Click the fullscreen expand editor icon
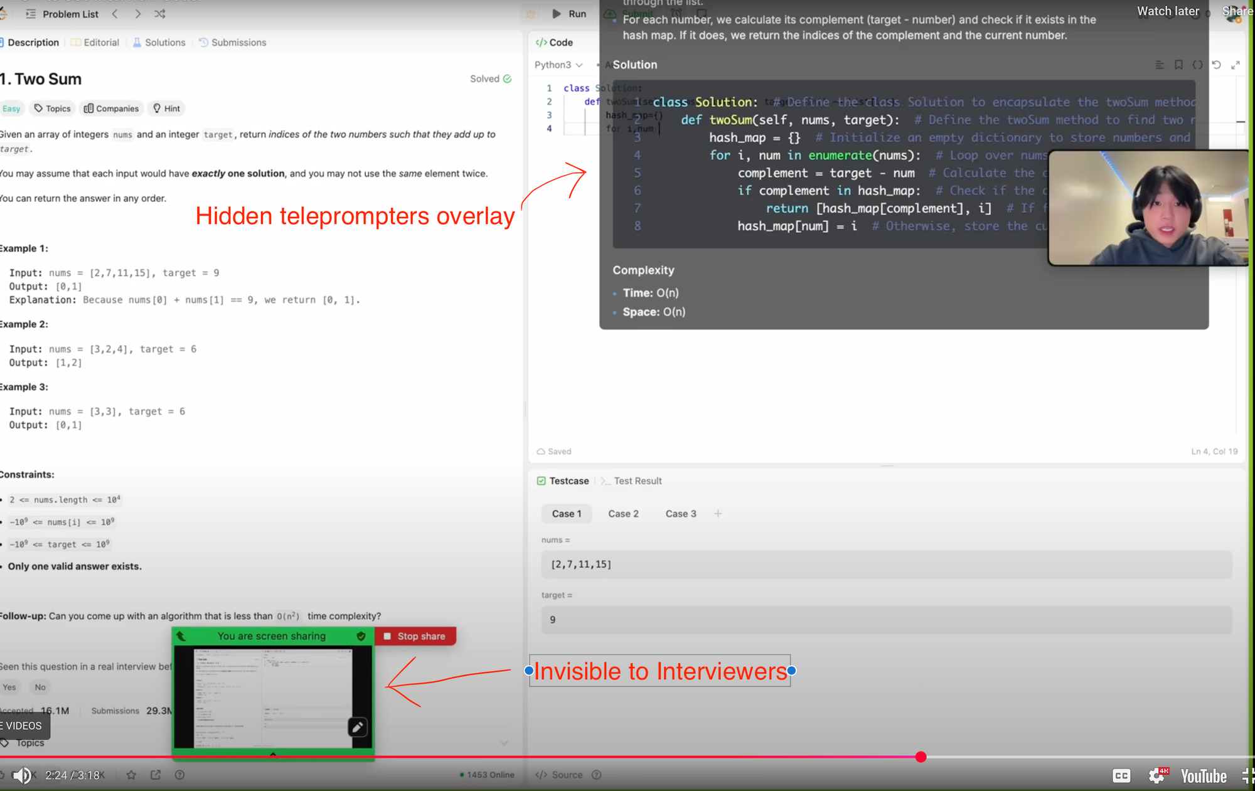The height and width of the screenshot is (791, 1255). pyautogui.click(x=1236, y=65)
